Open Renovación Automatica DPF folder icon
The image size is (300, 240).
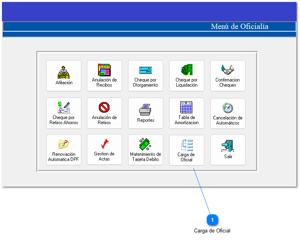point(64,150)
